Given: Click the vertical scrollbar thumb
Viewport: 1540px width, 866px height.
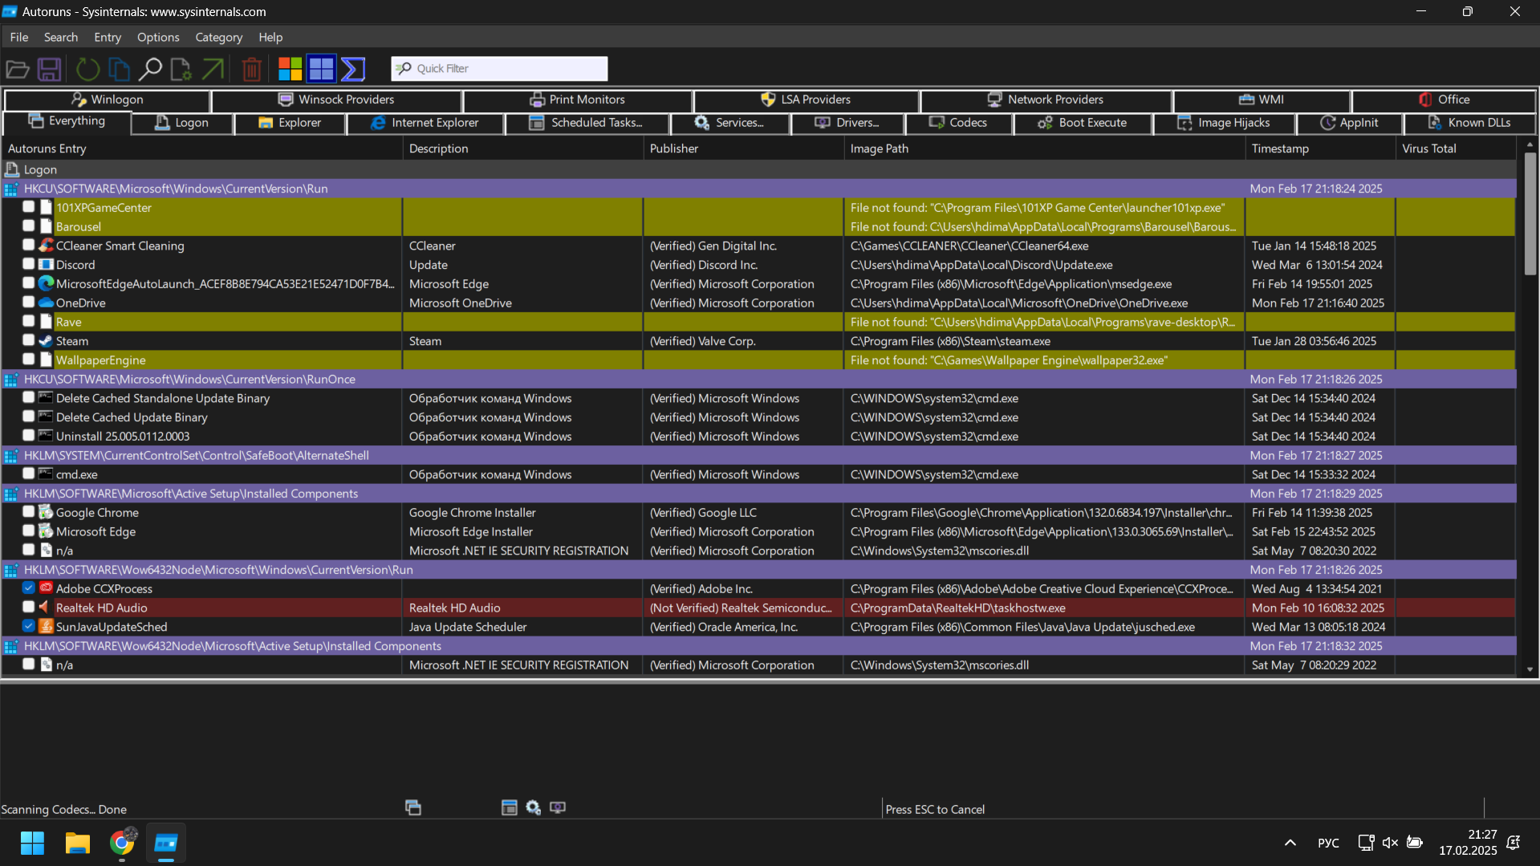Looking at the screenshot, I should tap(1530, 213).
